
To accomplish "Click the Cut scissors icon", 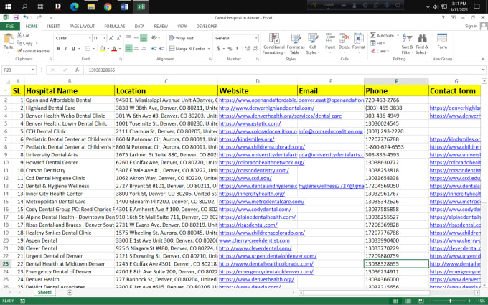I will pos(19,35).
